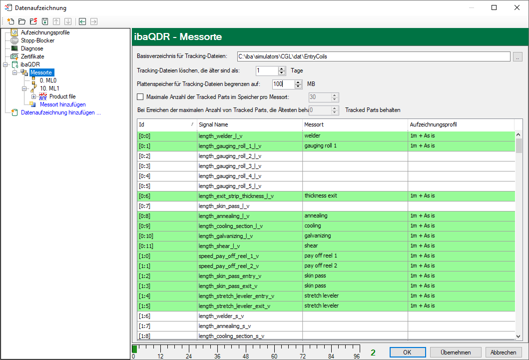Click the ibaQDR database icon

coord(15,64)
